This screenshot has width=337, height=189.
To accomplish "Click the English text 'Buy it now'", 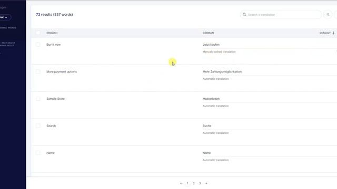I will pos(54,45).
